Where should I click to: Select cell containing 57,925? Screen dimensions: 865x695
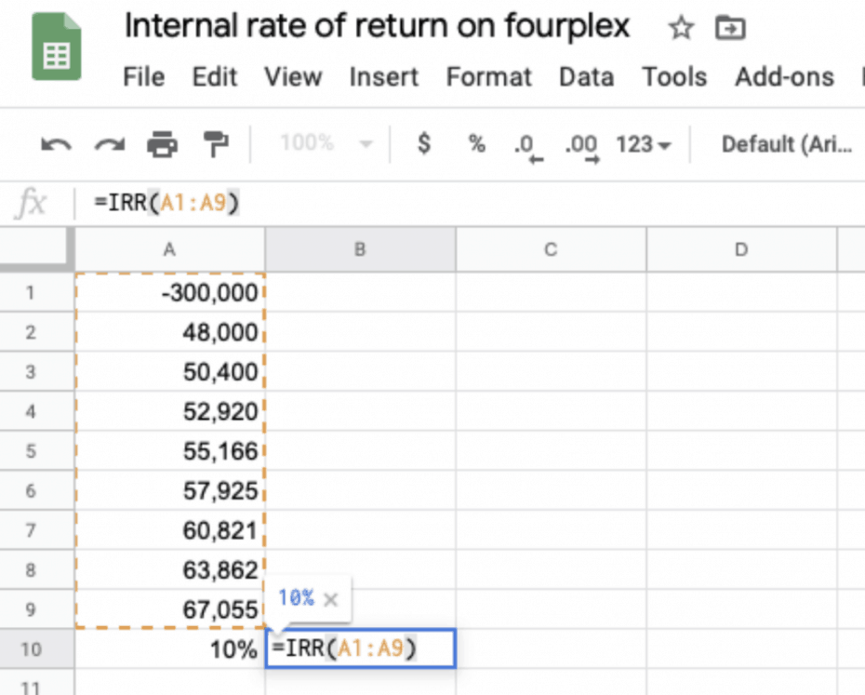(170, 490)
